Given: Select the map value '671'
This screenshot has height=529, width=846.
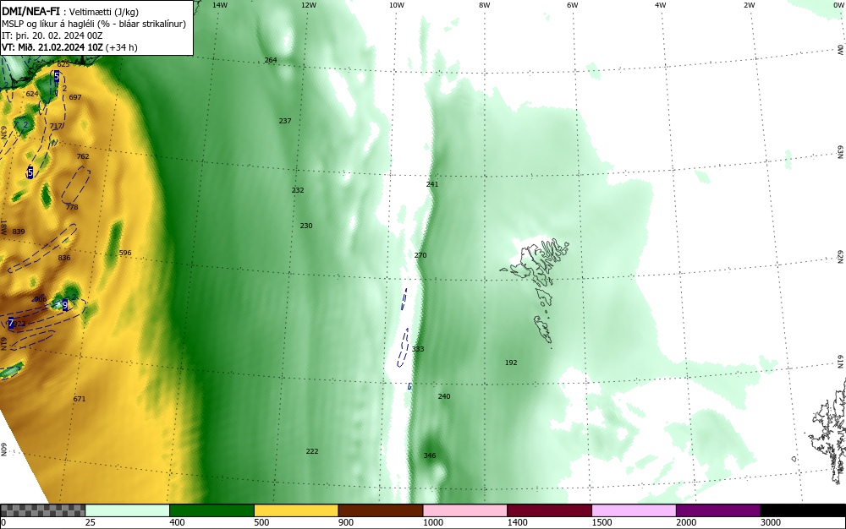Looking at the screenshot, I should pos(80,399).
